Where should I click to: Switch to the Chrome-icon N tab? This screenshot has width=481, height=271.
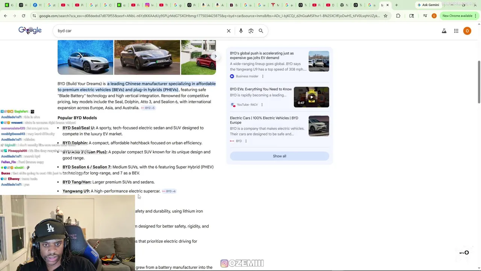click(x=344, y=5)
